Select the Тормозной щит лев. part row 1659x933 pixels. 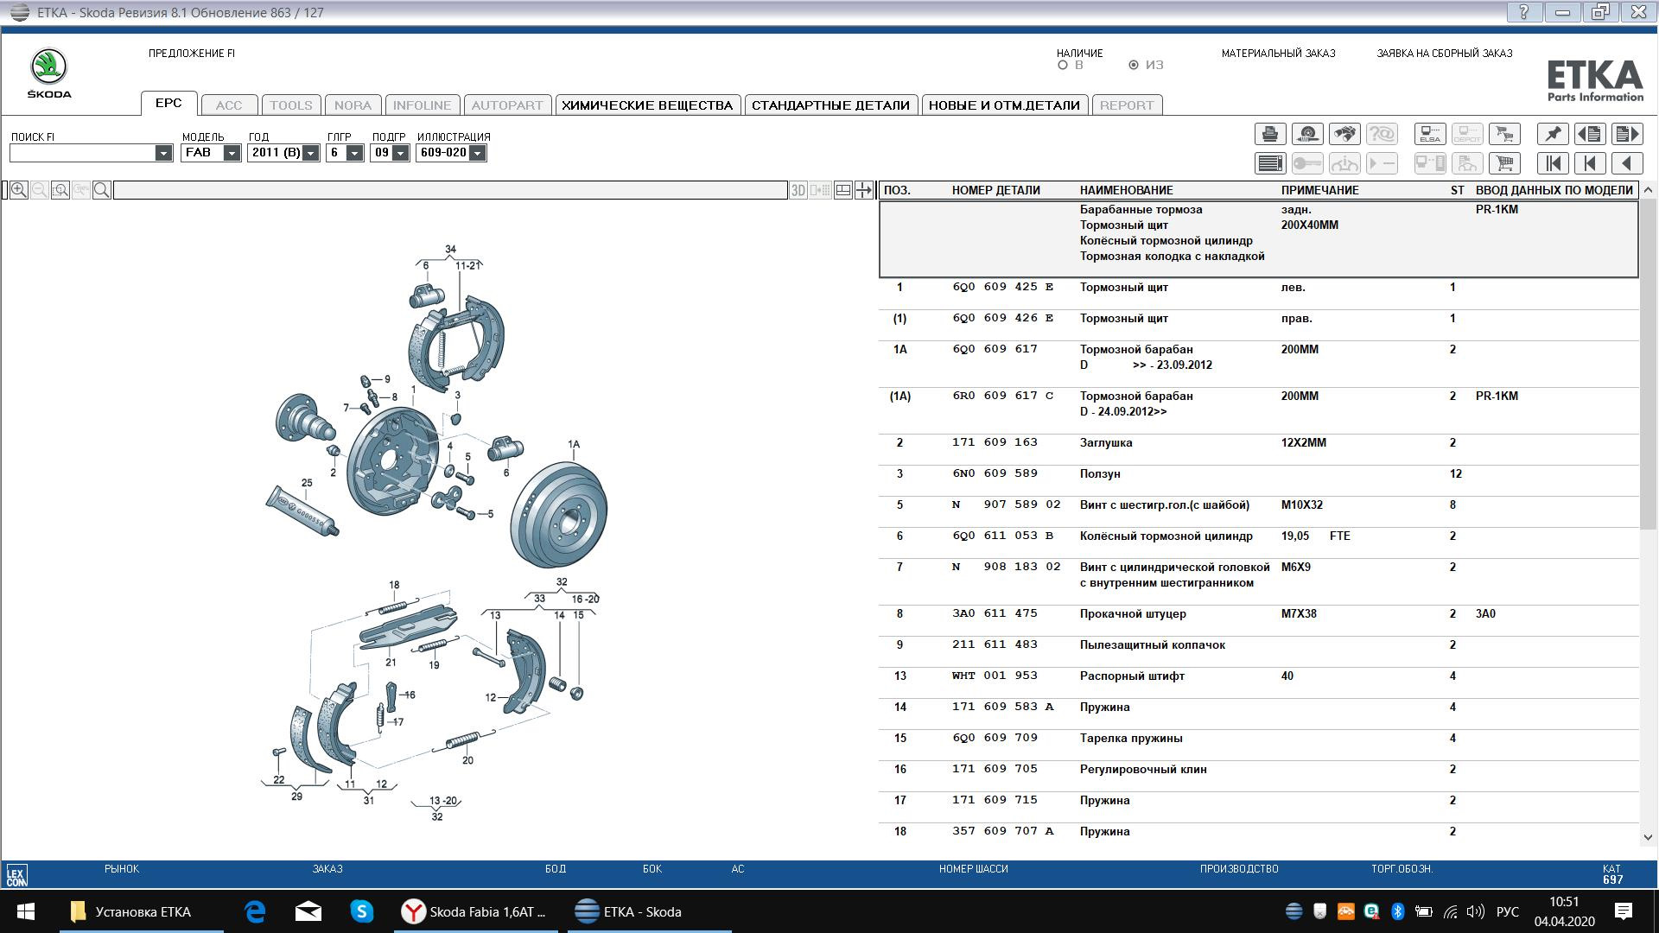[x=1123, y=288]
